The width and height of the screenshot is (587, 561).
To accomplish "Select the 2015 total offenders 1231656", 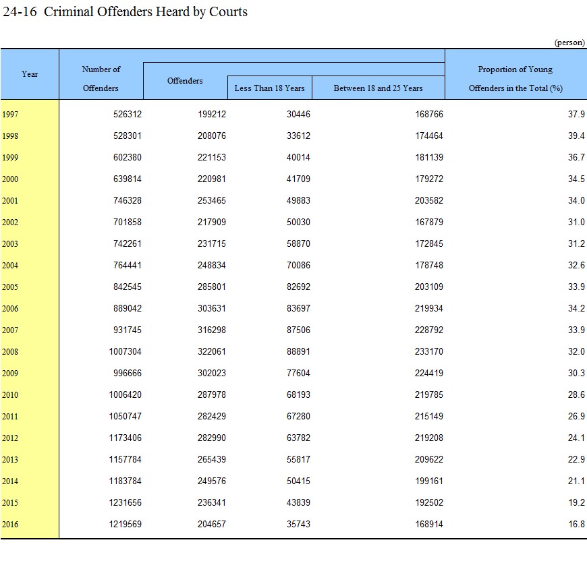I will tap(125, 503).
